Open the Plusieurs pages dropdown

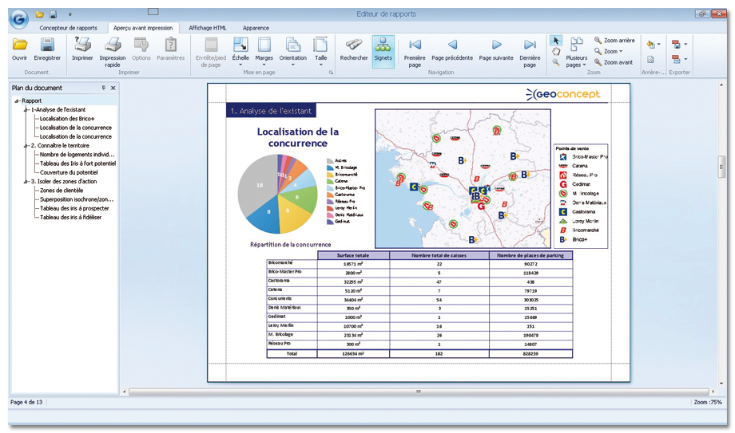click(577, 53)
